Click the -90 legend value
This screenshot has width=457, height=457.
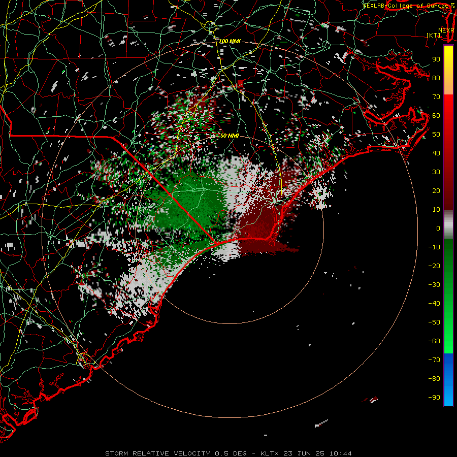pyautogui.click(x=434, y=398)
